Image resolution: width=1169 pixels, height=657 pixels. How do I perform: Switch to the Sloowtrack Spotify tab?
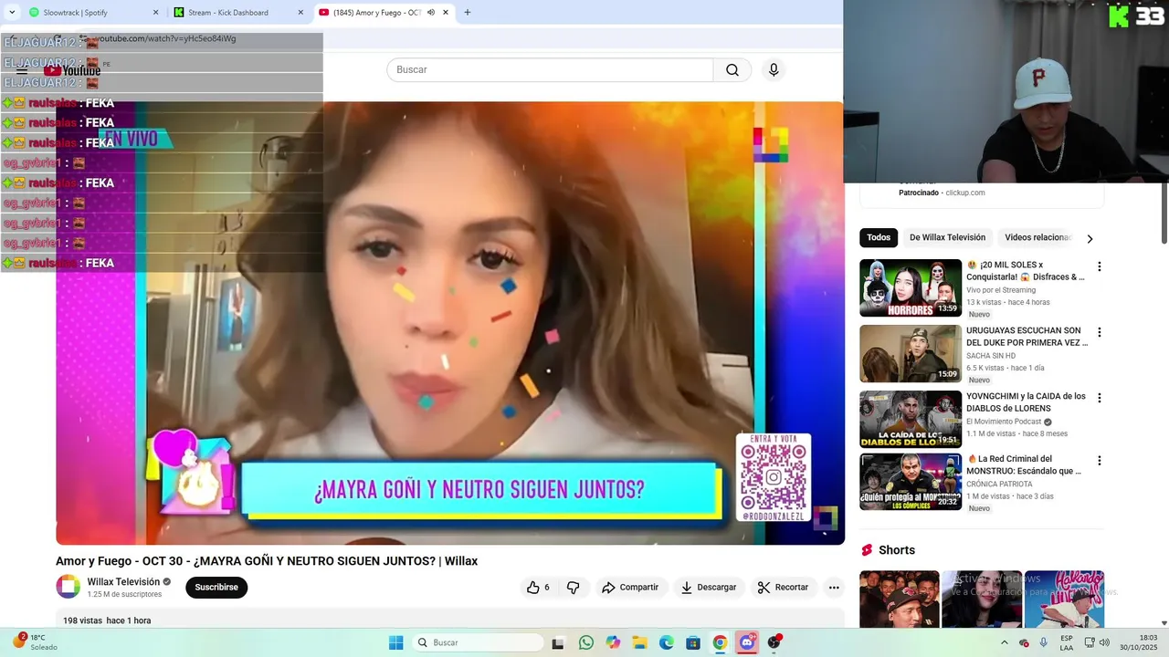tap(91, 13)
